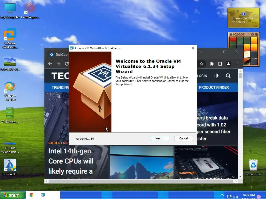Screen dimensions: 266x199
Task: Select the XP Blue desktop file
Action: click(10, 148)
